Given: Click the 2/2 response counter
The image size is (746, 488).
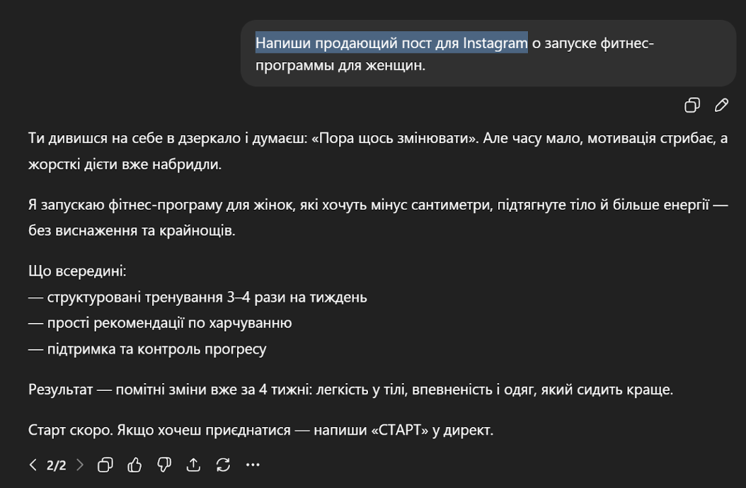Looking at the screenshot, I should [56, 465].
